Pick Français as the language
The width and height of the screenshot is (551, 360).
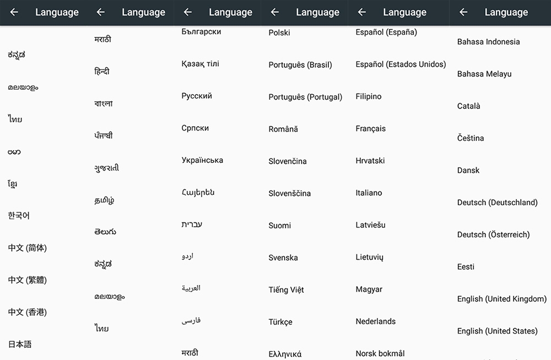click(370, 128)
